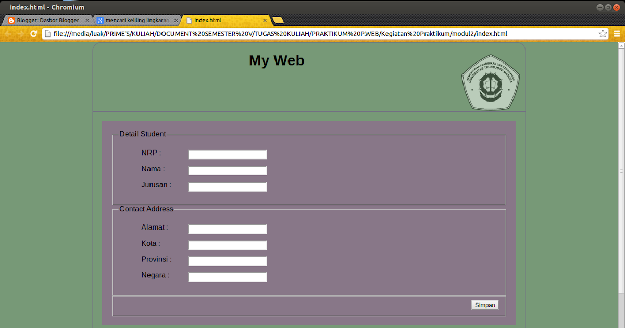This screenshot has height=328, width=625.
Task: Click the address bar URL
Action: point(280,34)
